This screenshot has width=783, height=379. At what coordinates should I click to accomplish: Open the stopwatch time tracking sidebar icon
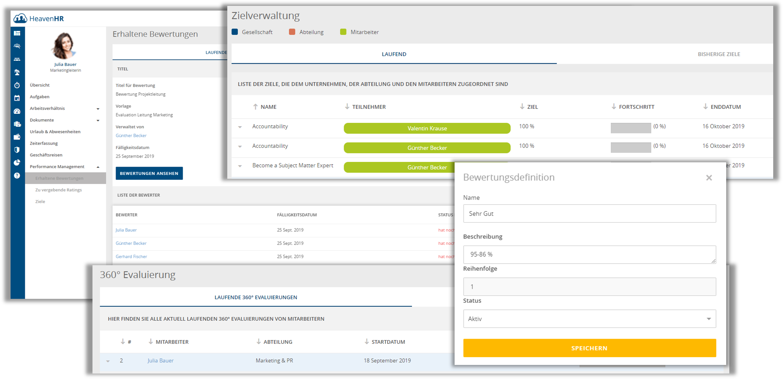(x=17, y=85)
